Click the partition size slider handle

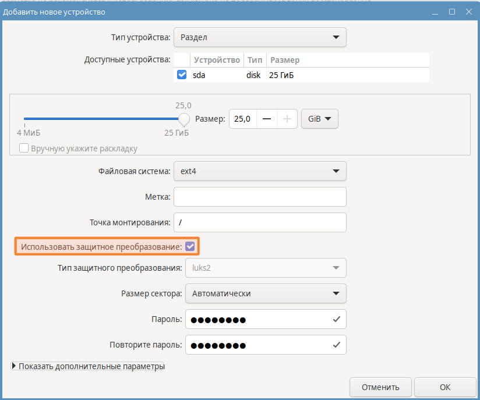point(184,119)
